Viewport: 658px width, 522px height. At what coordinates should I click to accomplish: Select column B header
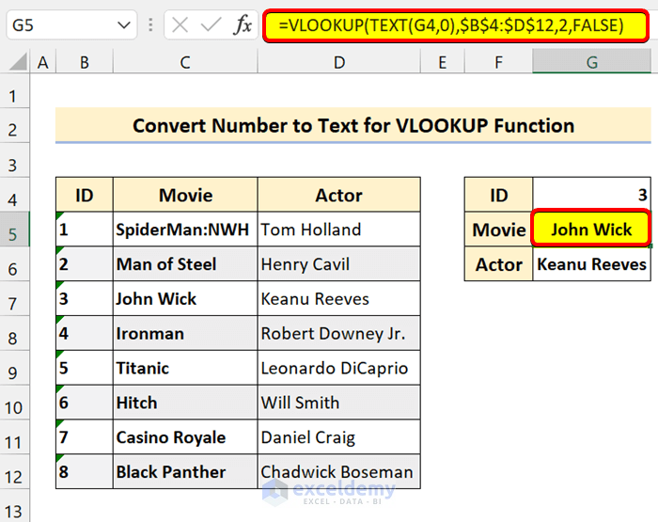84,63
